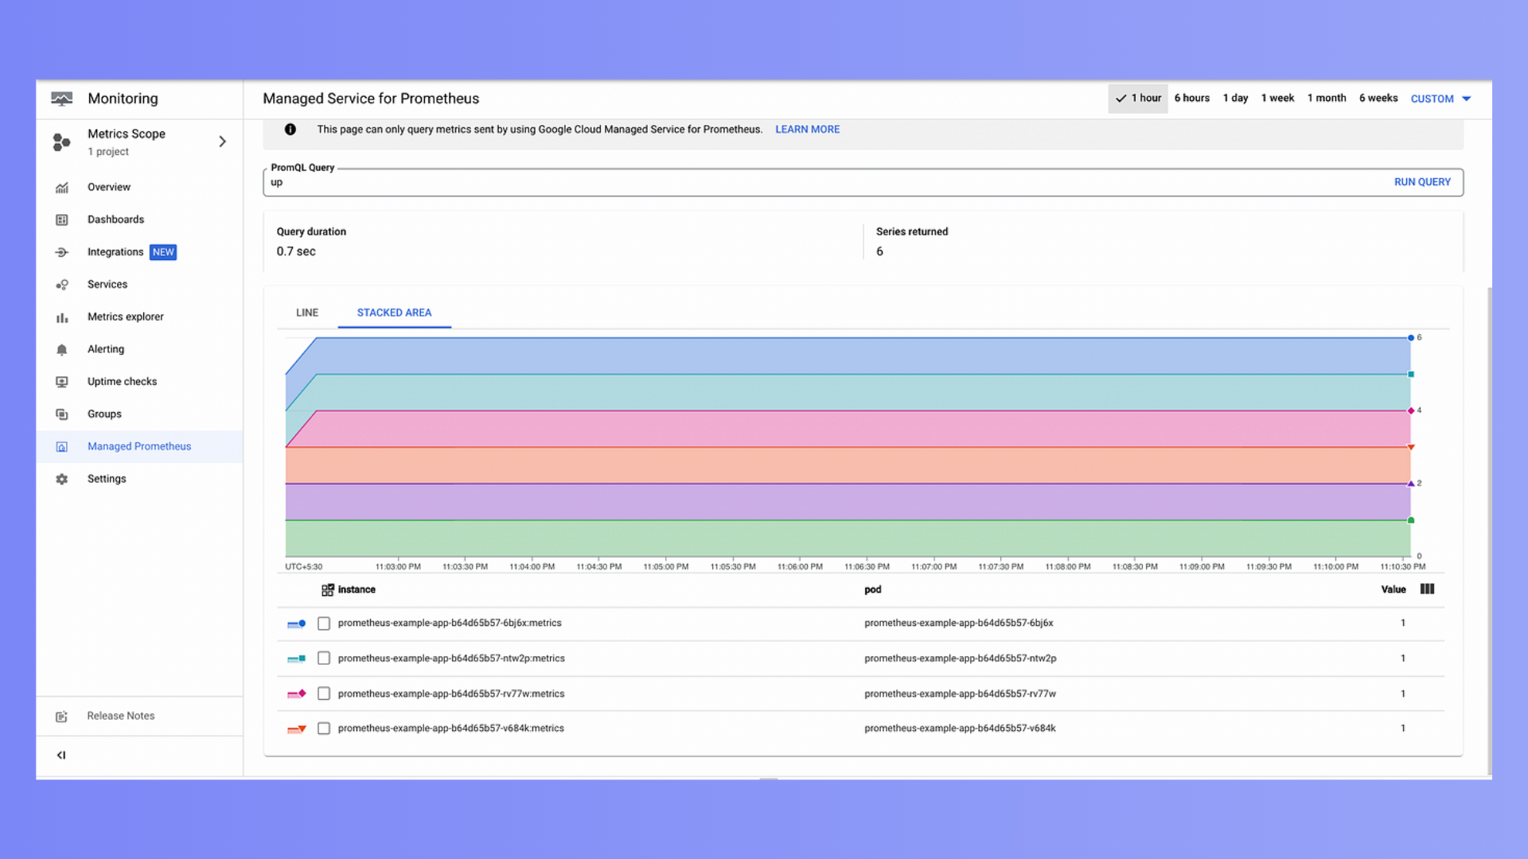This screenshot has height=859, width=1528.
Task: Select the 1 day time range
Action: 1236,99
